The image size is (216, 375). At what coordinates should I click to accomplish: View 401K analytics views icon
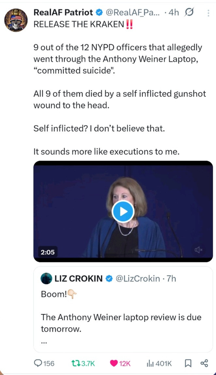150,363
